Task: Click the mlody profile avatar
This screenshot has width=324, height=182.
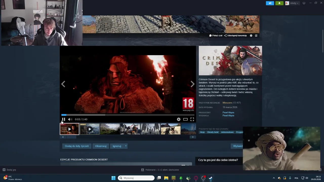Action: tap(287, 3)
